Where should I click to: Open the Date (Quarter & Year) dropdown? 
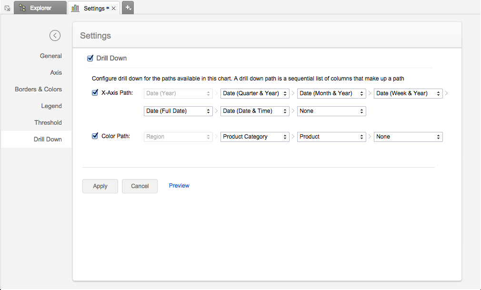[x=255, y=93]
